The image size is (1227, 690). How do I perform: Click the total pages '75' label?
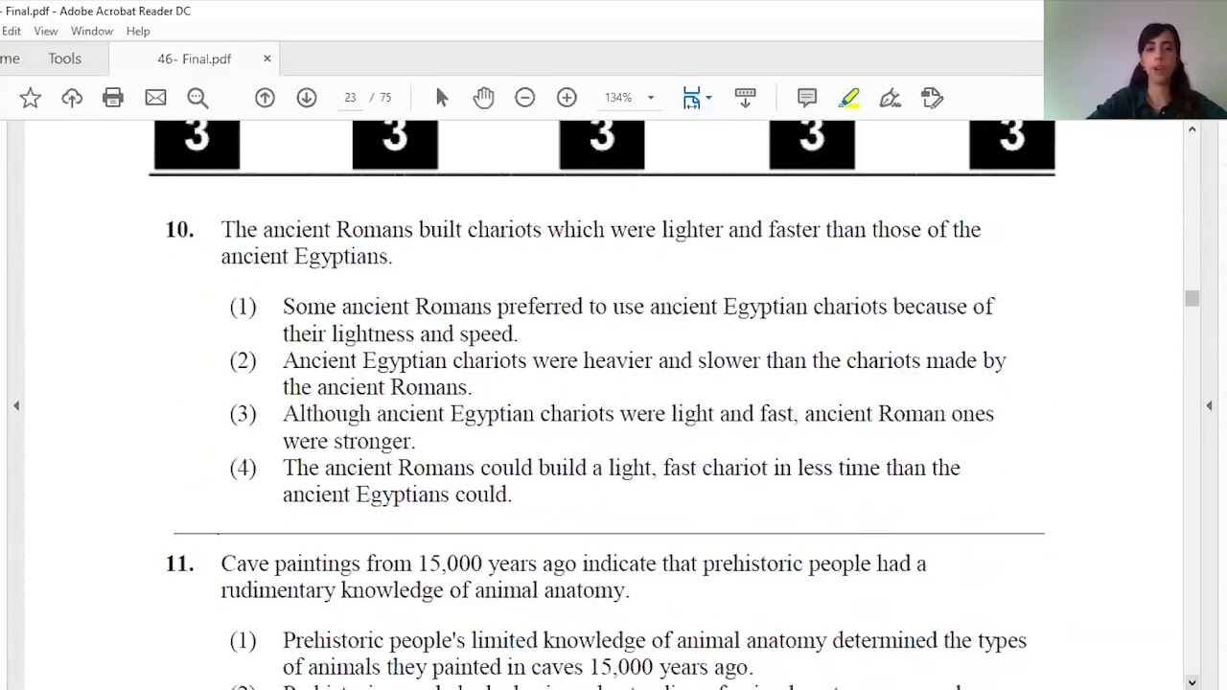[x=385, y=98]
